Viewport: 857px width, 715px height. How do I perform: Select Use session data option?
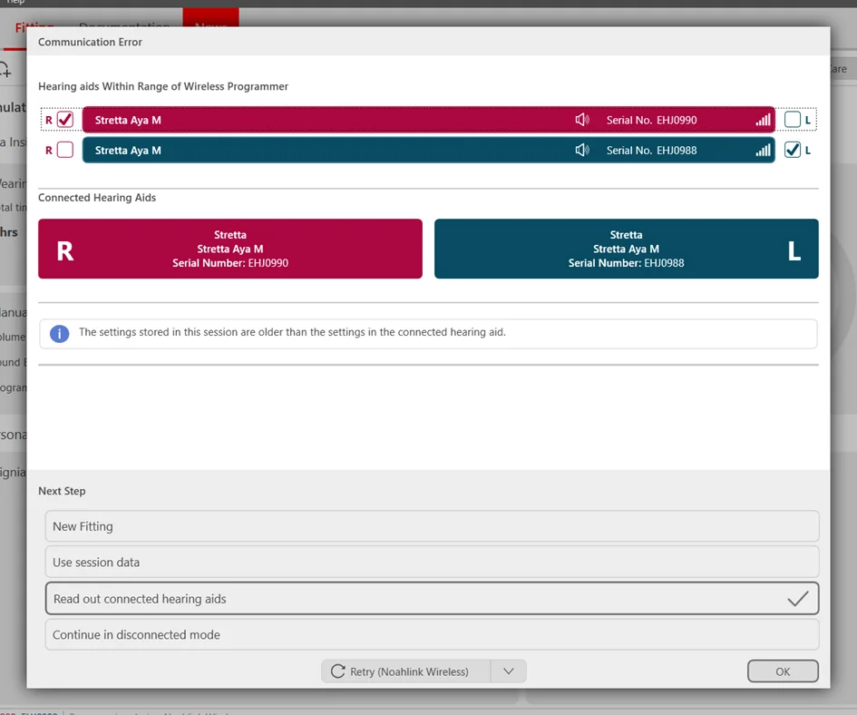(432, 562)
